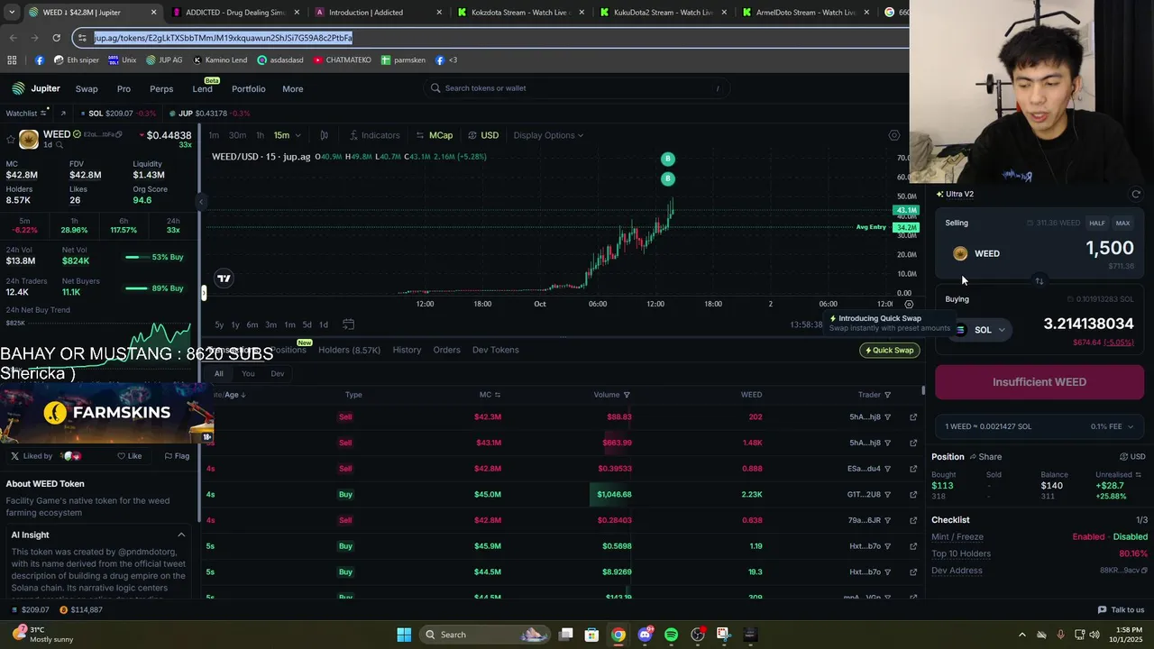The width and height of the screenshot is (1154, 649).
Task: Filter by trader G1T...2U8 funnel icon
Action: (887, 495)
